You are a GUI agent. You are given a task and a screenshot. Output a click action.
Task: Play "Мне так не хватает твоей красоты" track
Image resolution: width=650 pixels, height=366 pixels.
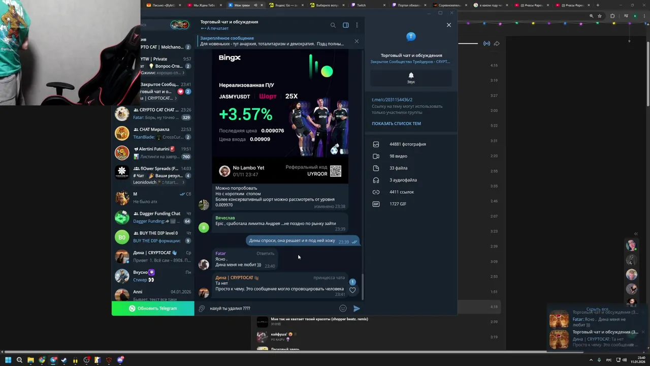(262, 322)
